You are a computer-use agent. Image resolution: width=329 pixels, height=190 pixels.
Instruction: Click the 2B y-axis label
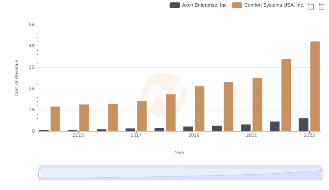click(x=32, y=89)
